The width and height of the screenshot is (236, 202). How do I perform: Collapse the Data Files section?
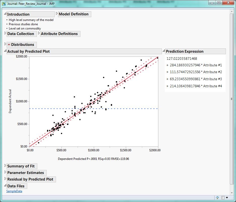(5, 185)
